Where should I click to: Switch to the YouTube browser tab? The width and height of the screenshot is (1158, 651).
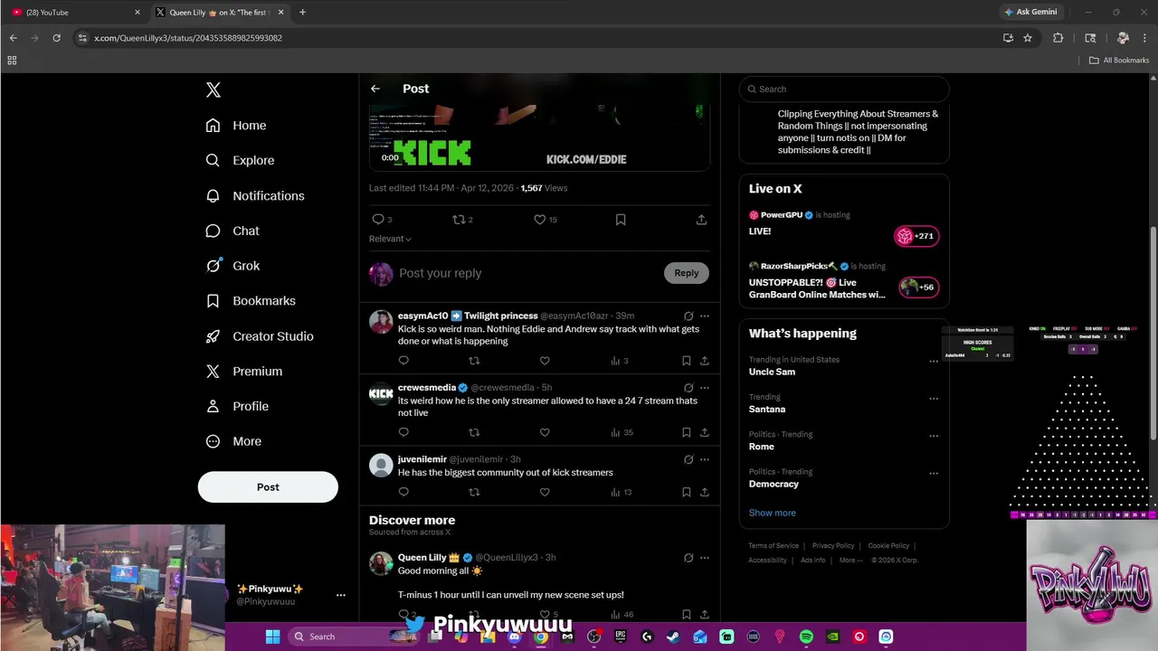(x=74, y=13)
